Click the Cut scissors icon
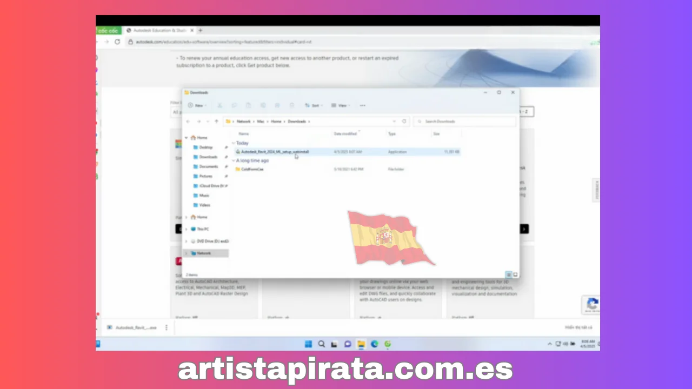 coord(219,105)
